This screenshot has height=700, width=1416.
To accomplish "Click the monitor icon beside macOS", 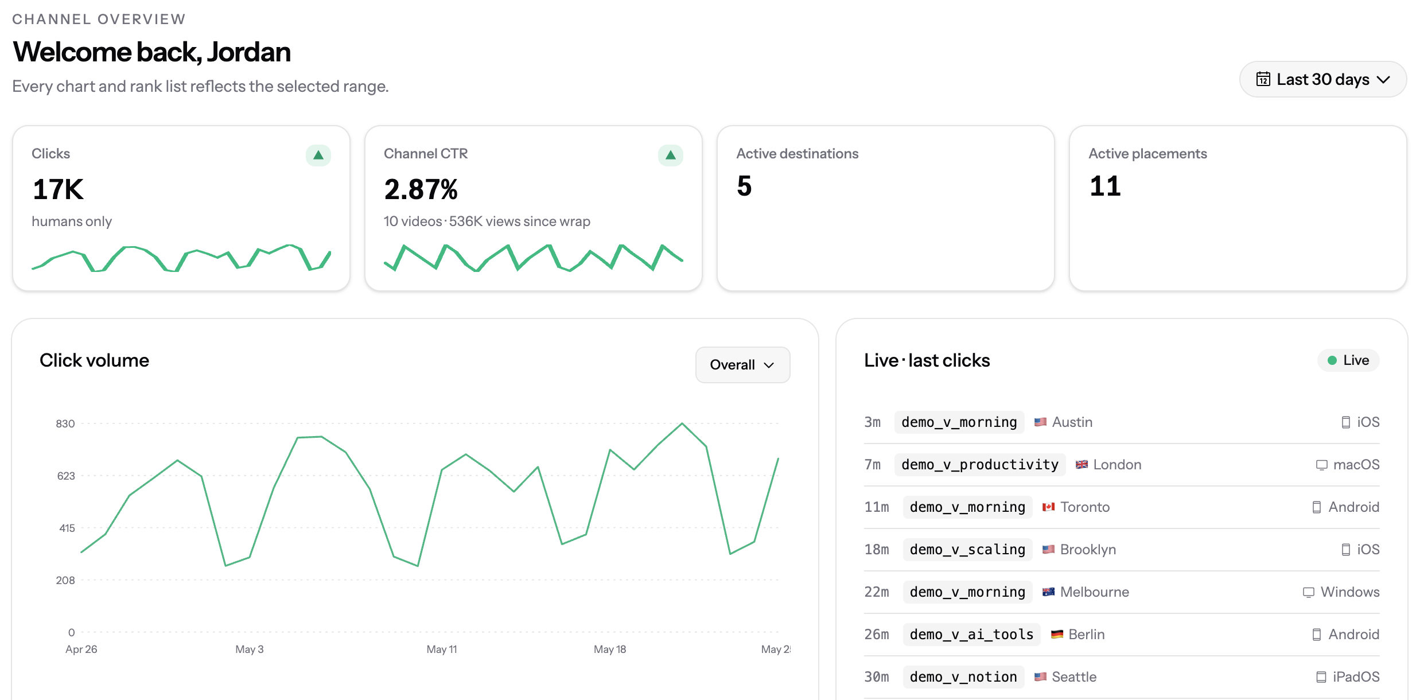I will pyautogui.click(x=1321, y=465).
